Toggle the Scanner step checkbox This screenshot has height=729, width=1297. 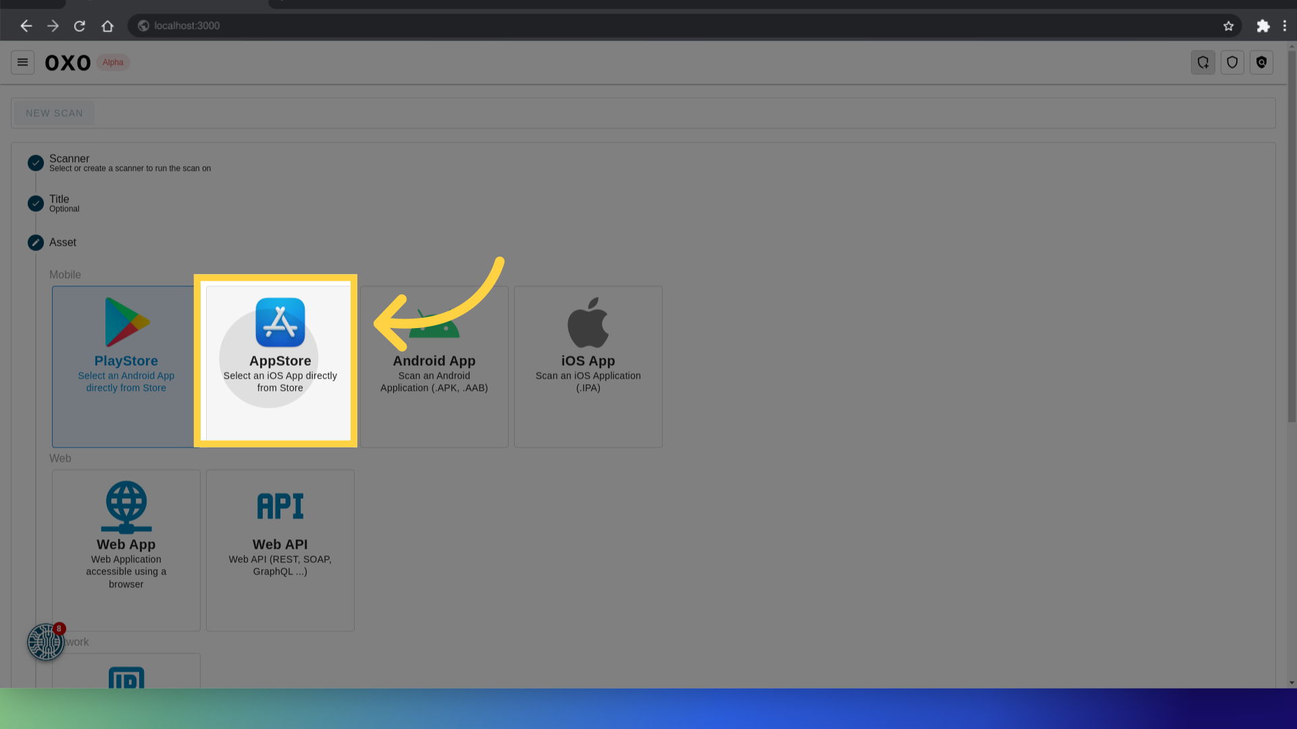36,162
